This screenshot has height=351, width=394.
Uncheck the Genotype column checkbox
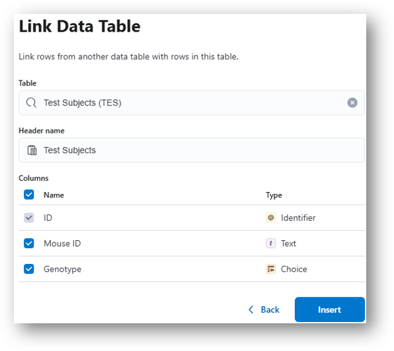coord(29,269)
